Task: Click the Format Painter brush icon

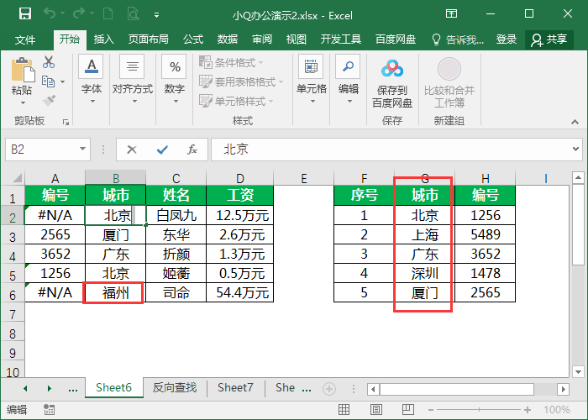Action: click(49, 101)
